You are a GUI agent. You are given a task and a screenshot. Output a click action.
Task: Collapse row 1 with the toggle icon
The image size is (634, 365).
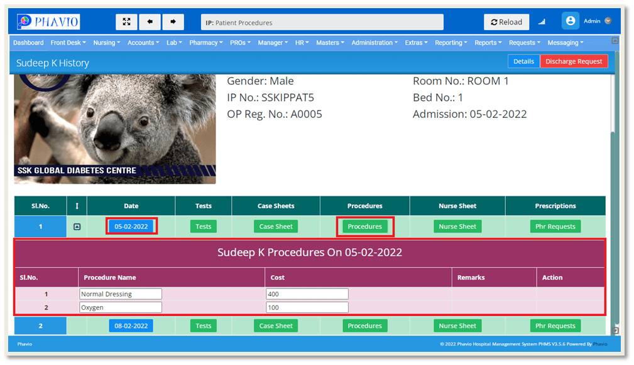coord(77,227)
